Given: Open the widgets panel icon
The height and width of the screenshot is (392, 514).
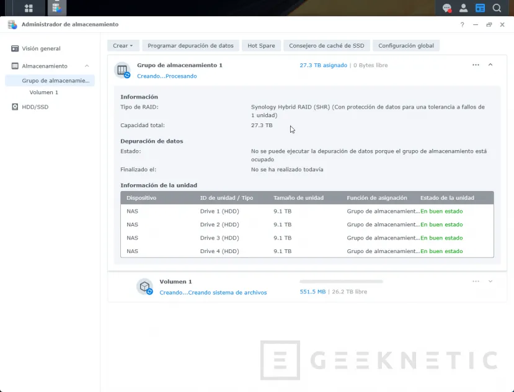Looking at the screenshot, I should click(x=480, y=8).
